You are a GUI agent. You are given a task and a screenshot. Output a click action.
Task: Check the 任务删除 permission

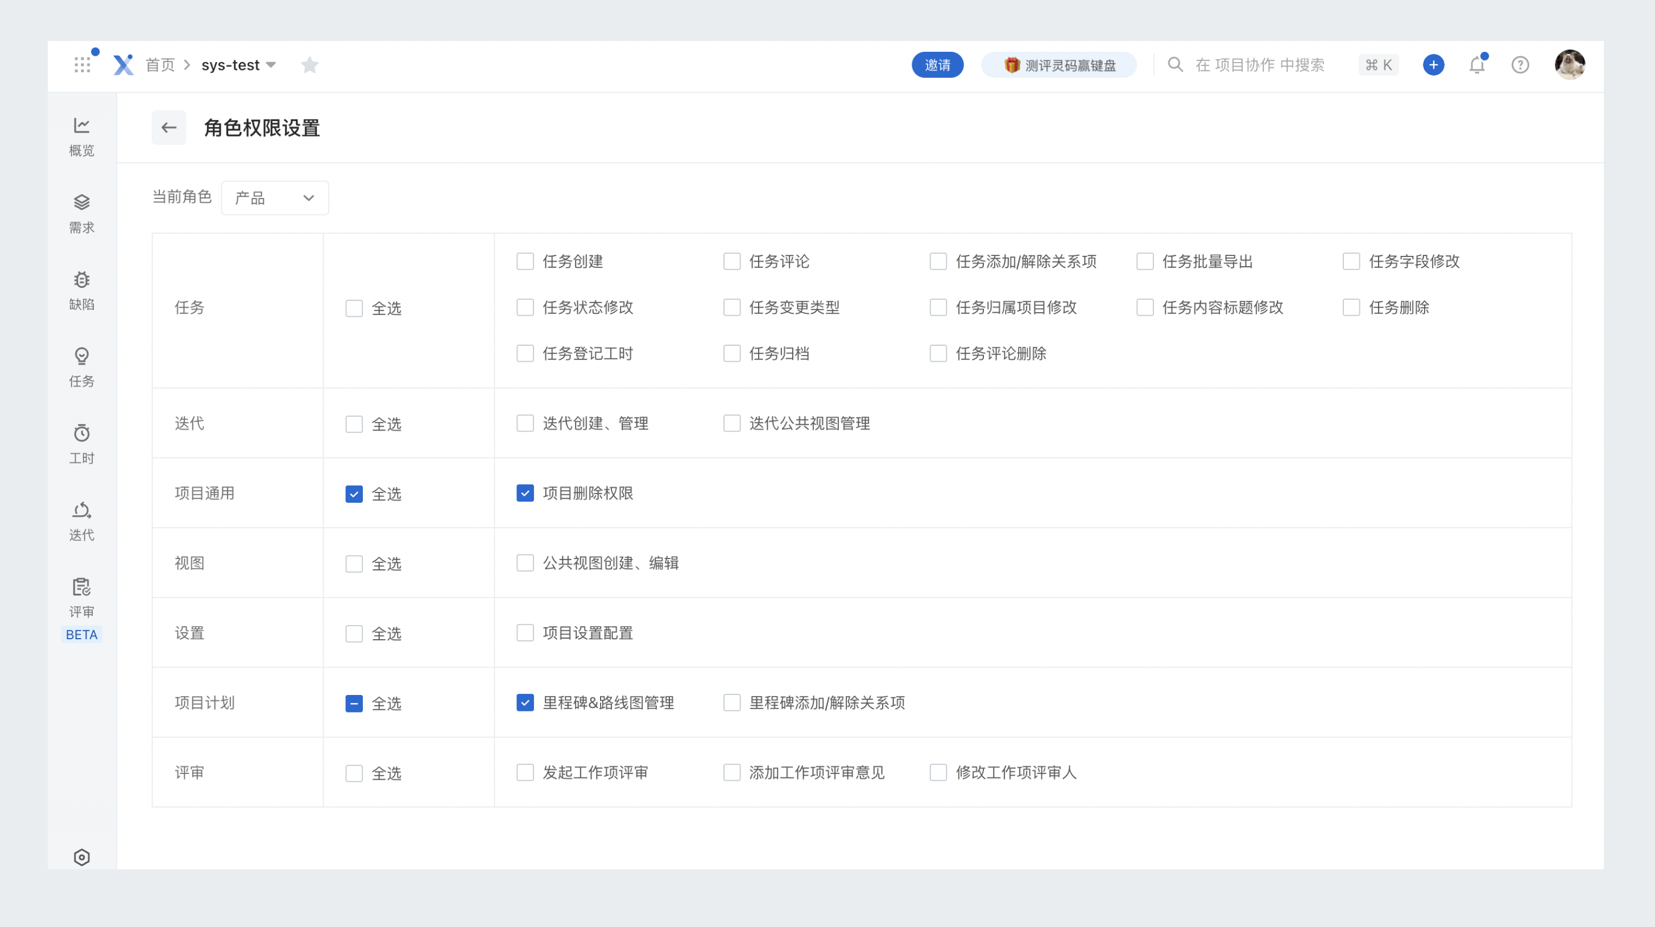point(1351,307)
